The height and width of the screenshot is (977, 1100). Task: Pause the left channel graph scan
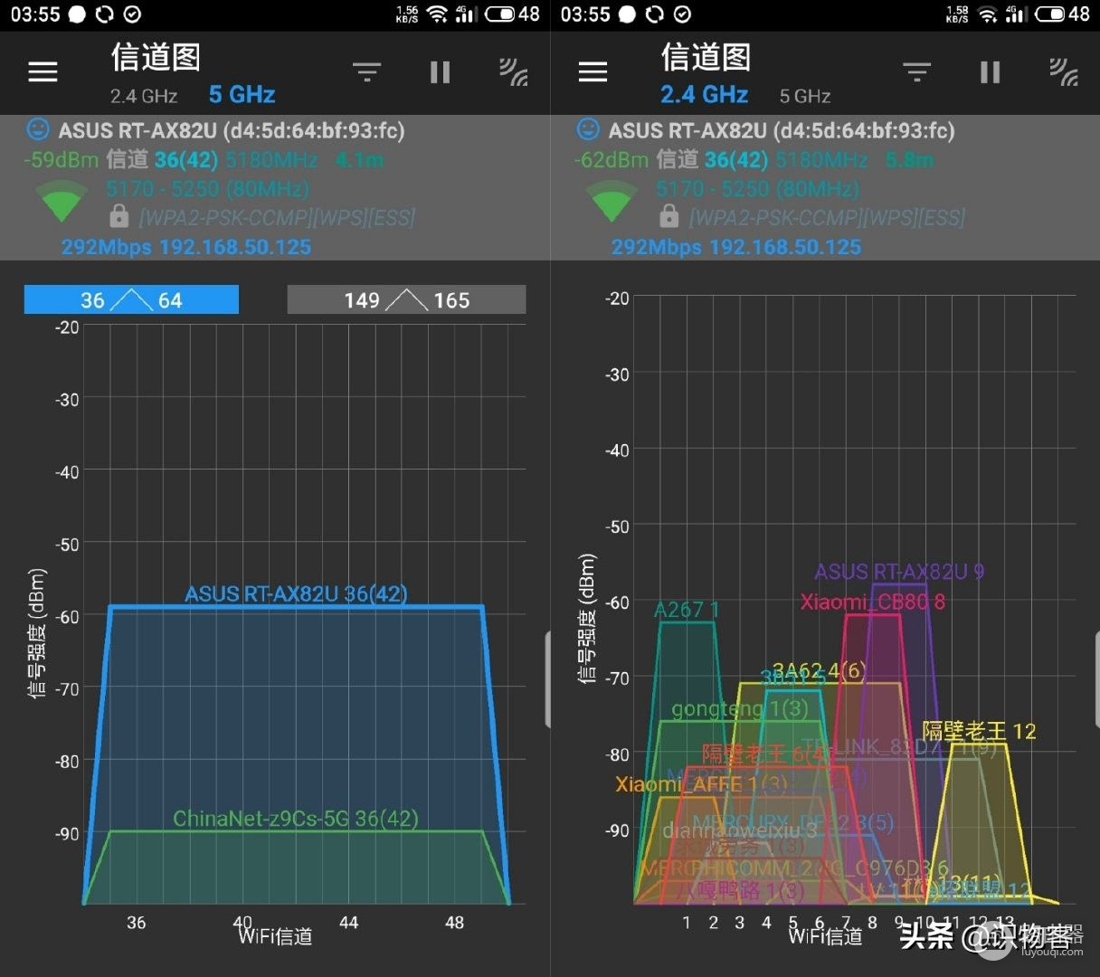(x=440, y=71)
